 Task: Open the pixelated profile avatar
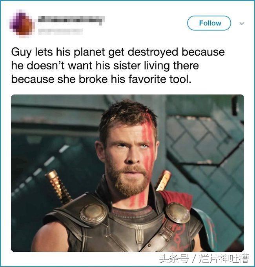click(22, 24)
